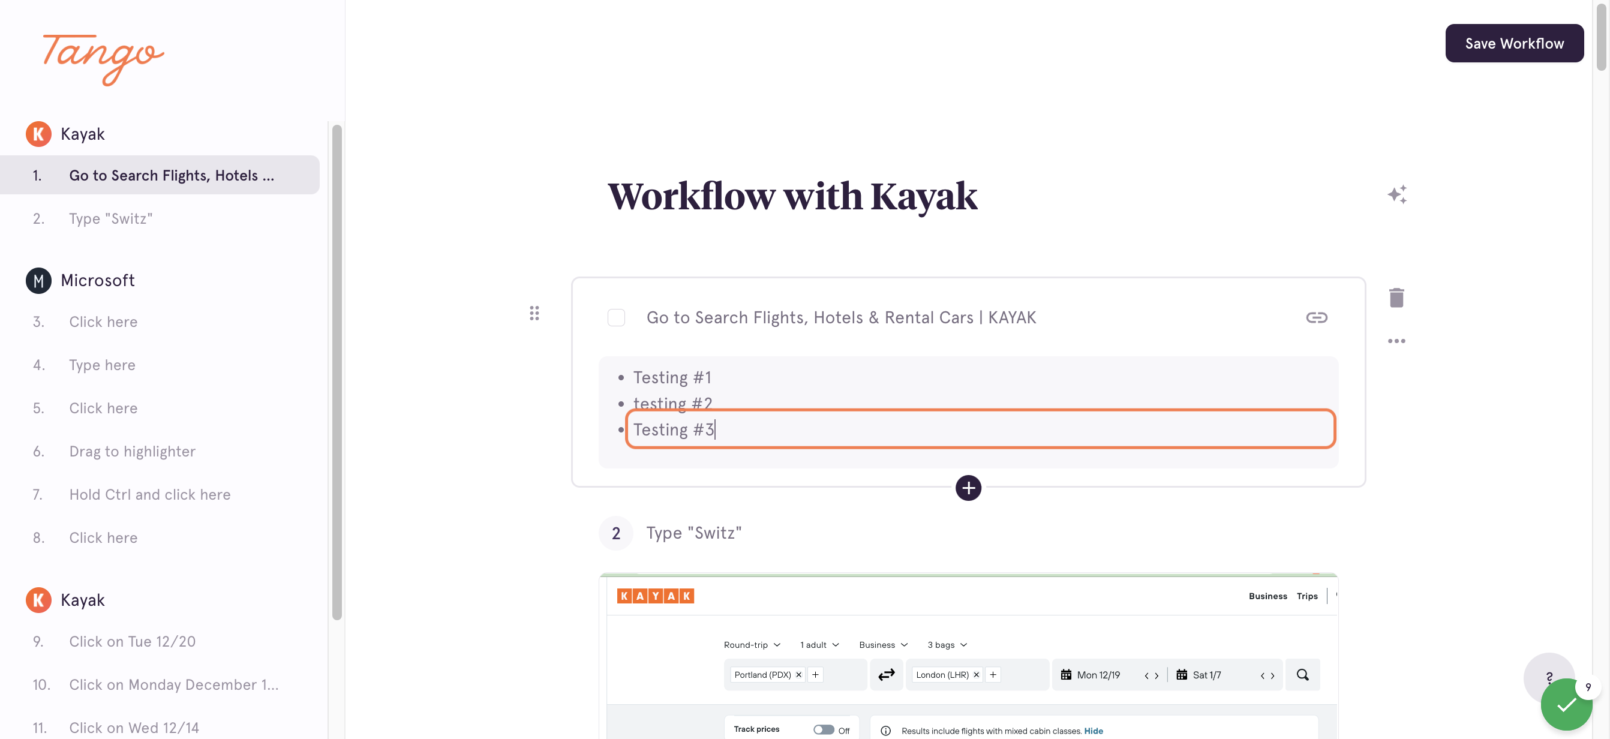Open the Round-trip dropdown
Viewport: 1610px width, 739px height.
(751, 645)
